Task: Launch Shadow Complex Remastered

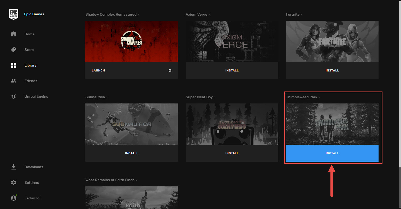Action: click(x=98, y=70)
